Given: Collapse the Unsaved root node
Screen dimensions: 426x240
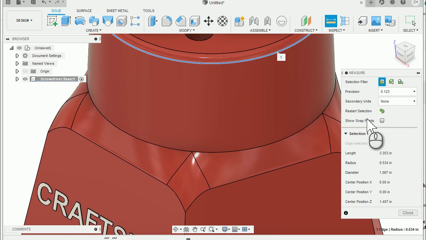Looking at the screenshot, I should click(x=12, y=48).
